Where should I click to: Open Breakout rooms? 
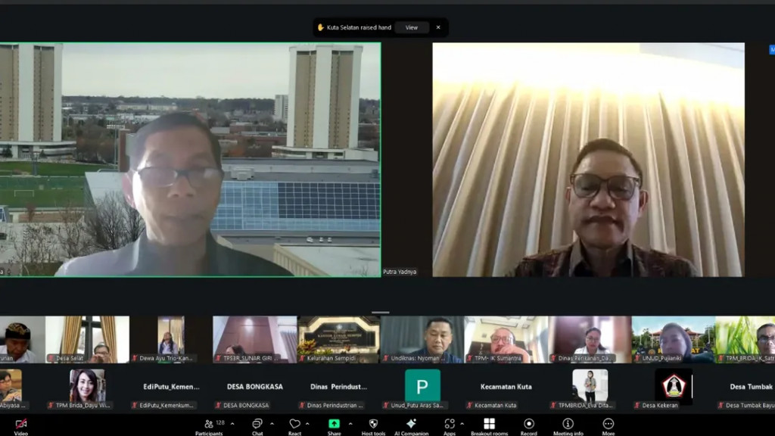coord(489,424)
